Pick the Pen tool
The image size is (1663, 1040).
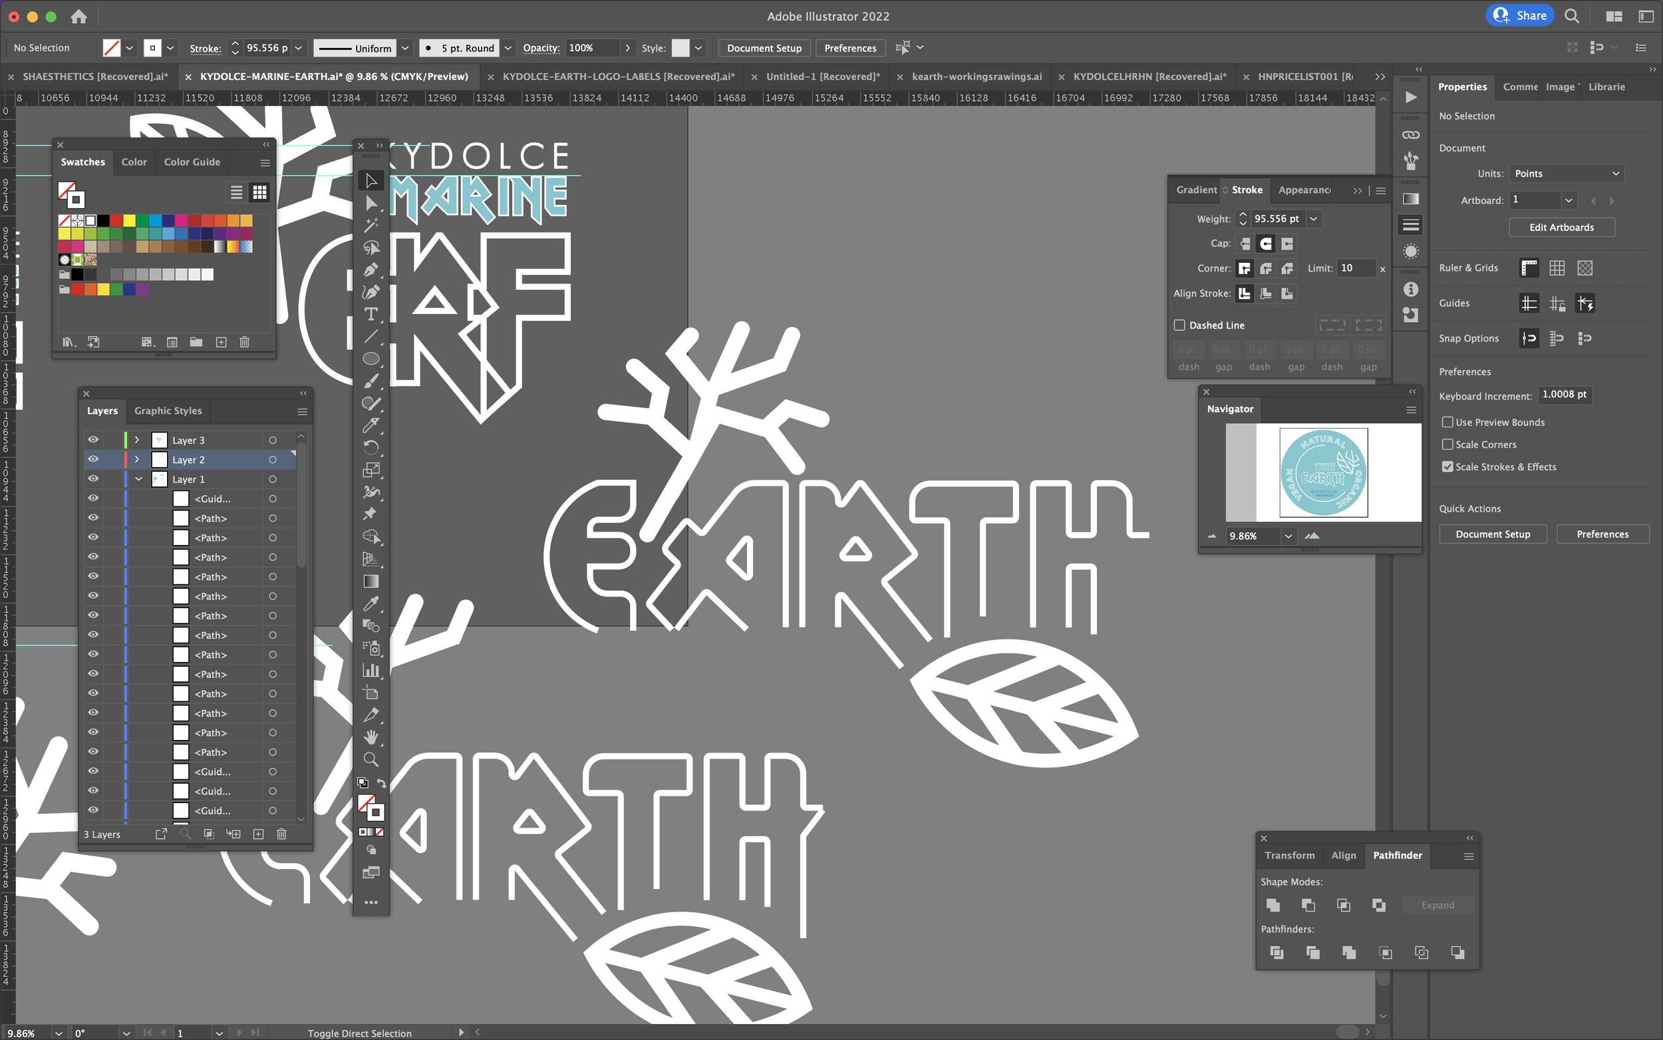pos(371,269)
